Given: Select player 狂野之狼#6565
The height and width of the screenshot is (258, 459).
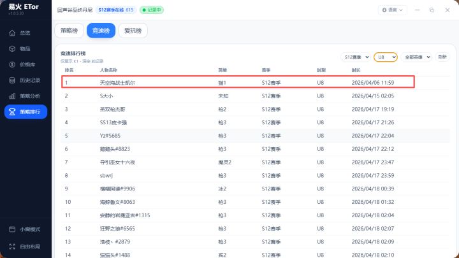Looking at the screenshot, I should click(x=117, y=229).
